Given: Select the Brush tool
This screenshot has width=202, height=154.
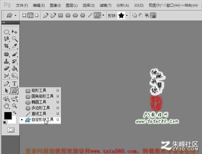Looking at the screenshot, I should pos(14,54).
